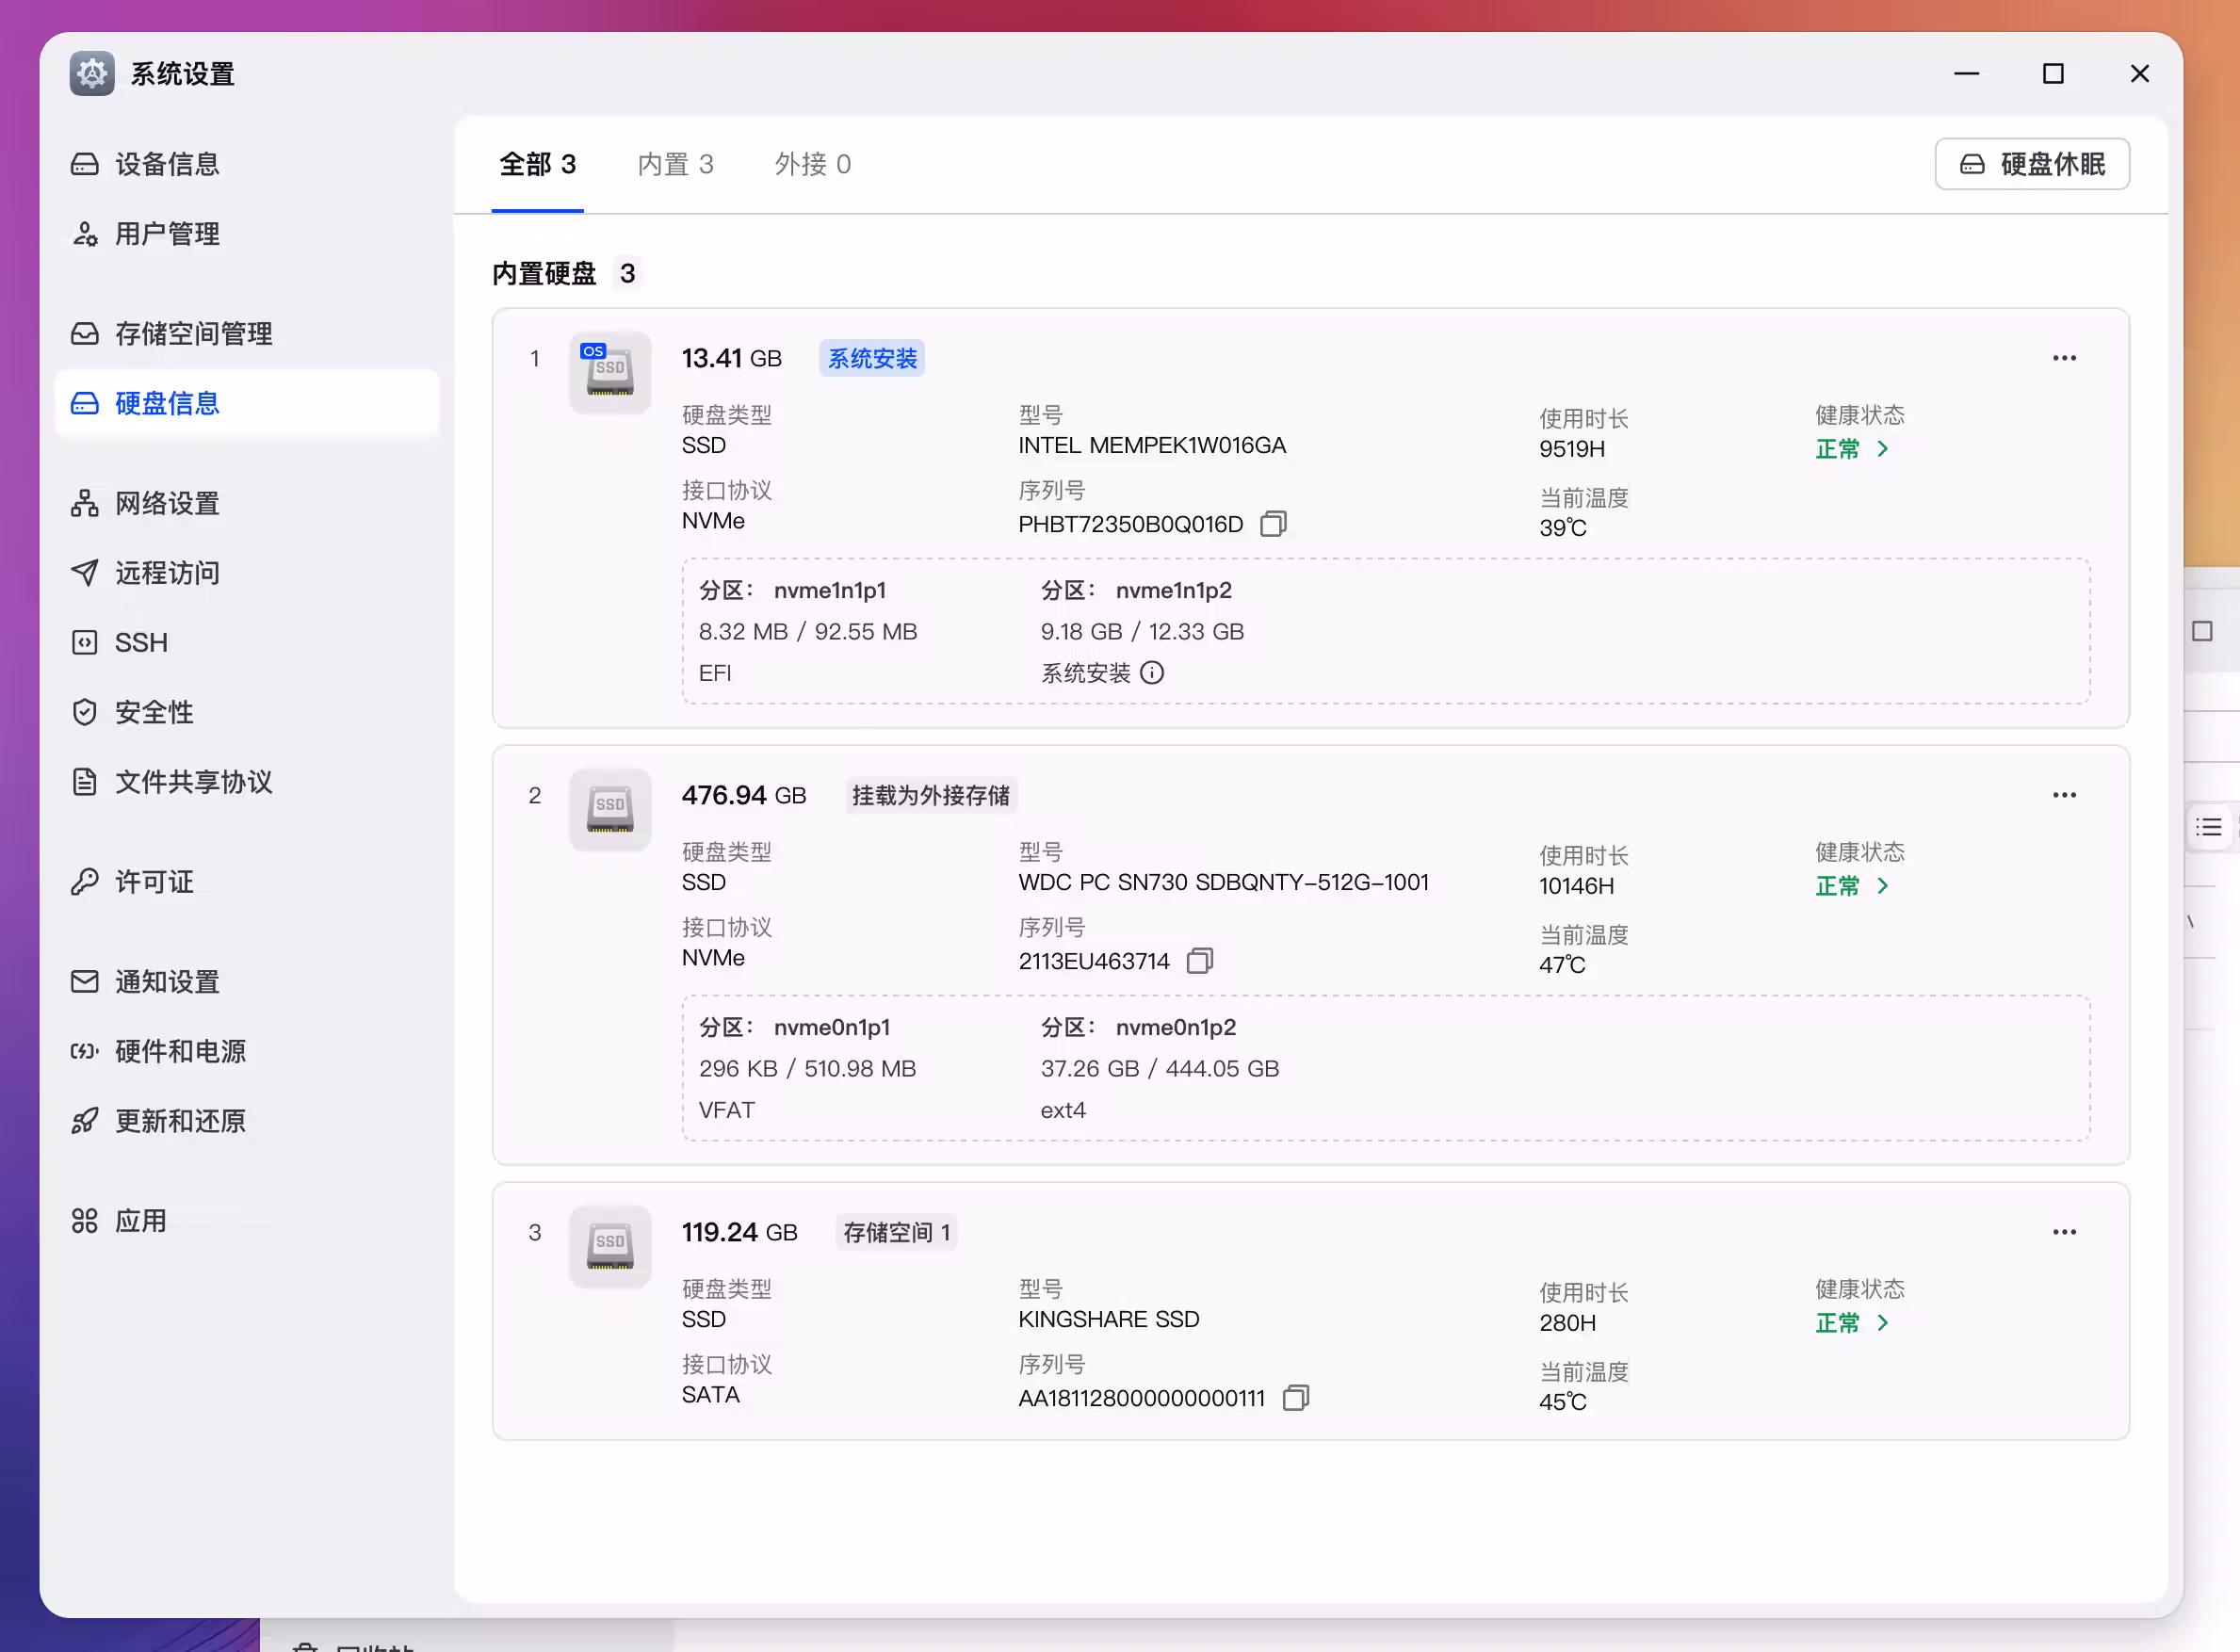2240x1652 pixels.
Task: Open 存储空间管理 in the sidebar
Action: [x=193, y=333]
